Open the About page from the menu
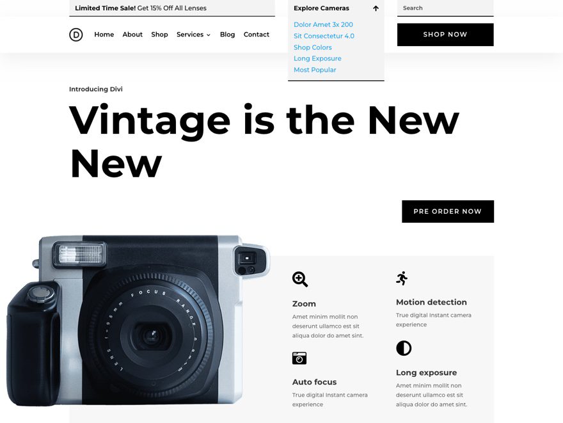Screen dimensions: 563x423 click(132, 35)
